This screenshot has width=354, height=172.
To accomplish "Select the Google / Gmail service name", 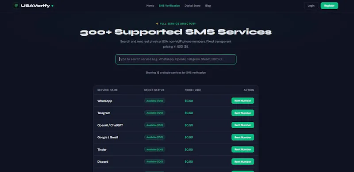I will 108,137.
